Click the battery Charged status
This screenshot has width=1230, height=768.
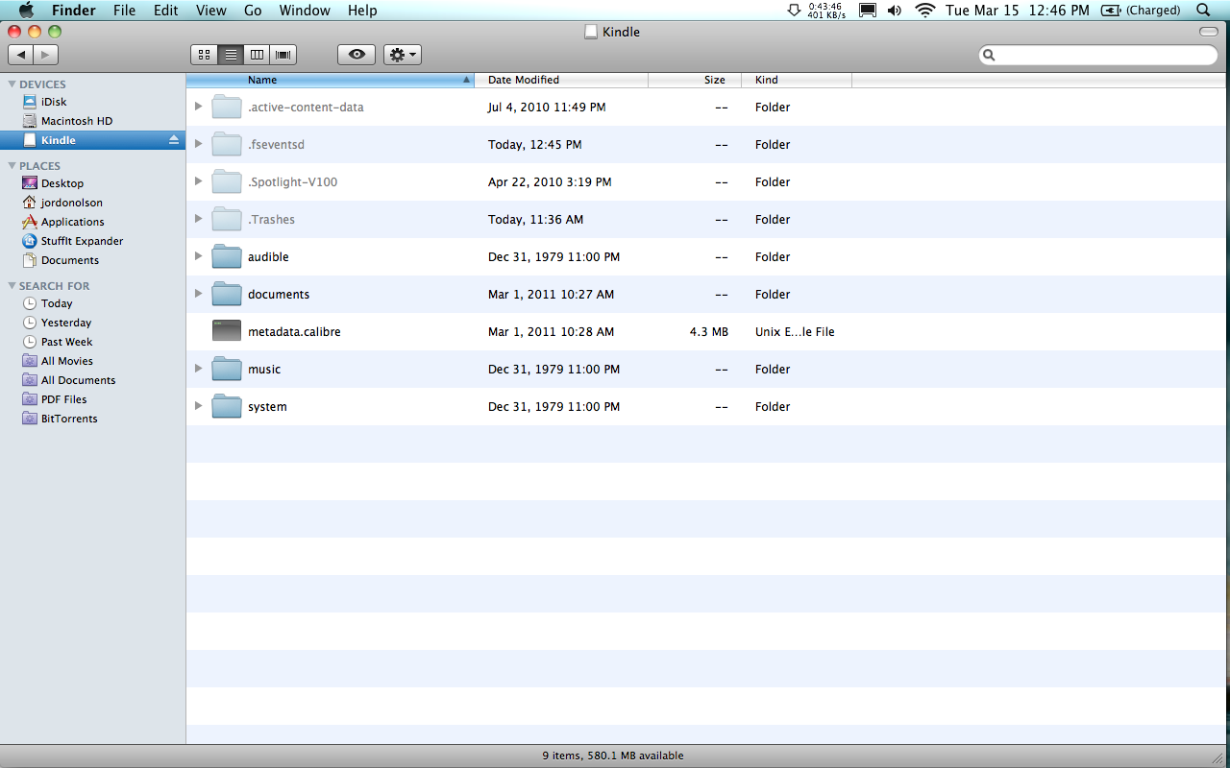coord(1141,11)
